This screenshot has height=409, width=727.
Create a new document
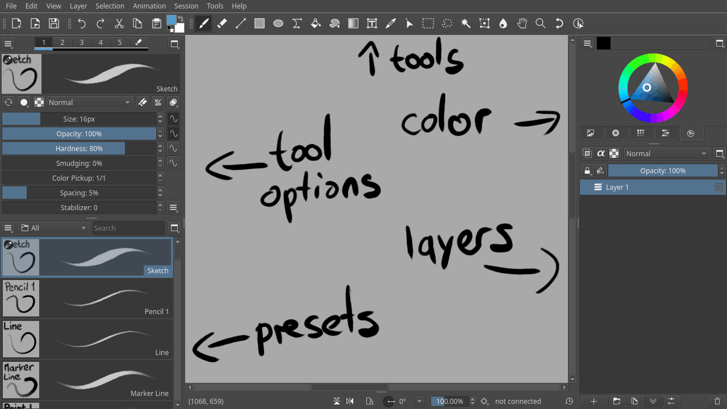click(x=16, y=23)
